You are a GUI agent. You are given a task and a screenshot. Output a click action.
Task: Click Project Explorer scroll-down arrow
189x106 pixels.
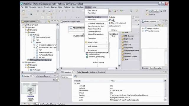click(x=58, y=69)
